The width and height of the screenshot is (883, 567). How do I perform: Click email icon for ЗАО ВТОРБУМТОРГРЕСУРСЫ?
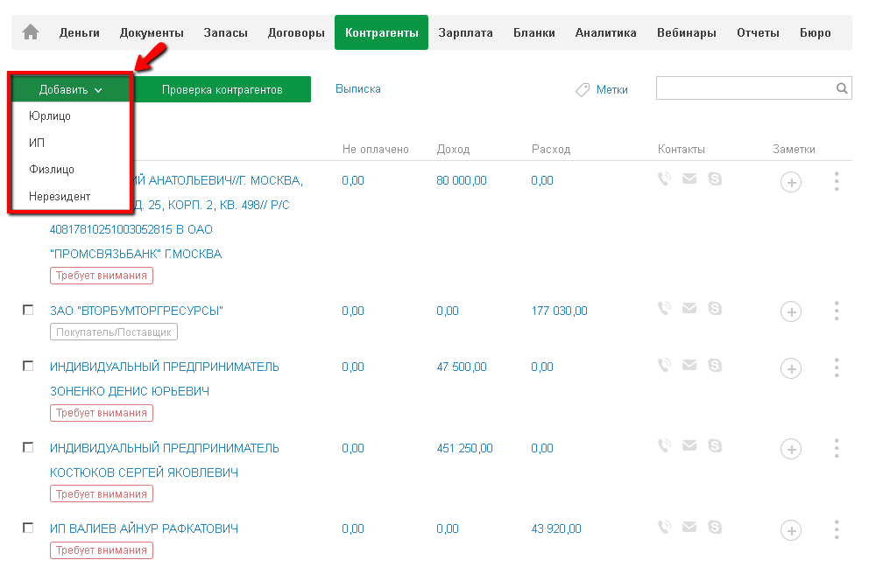tap(689, 308)
